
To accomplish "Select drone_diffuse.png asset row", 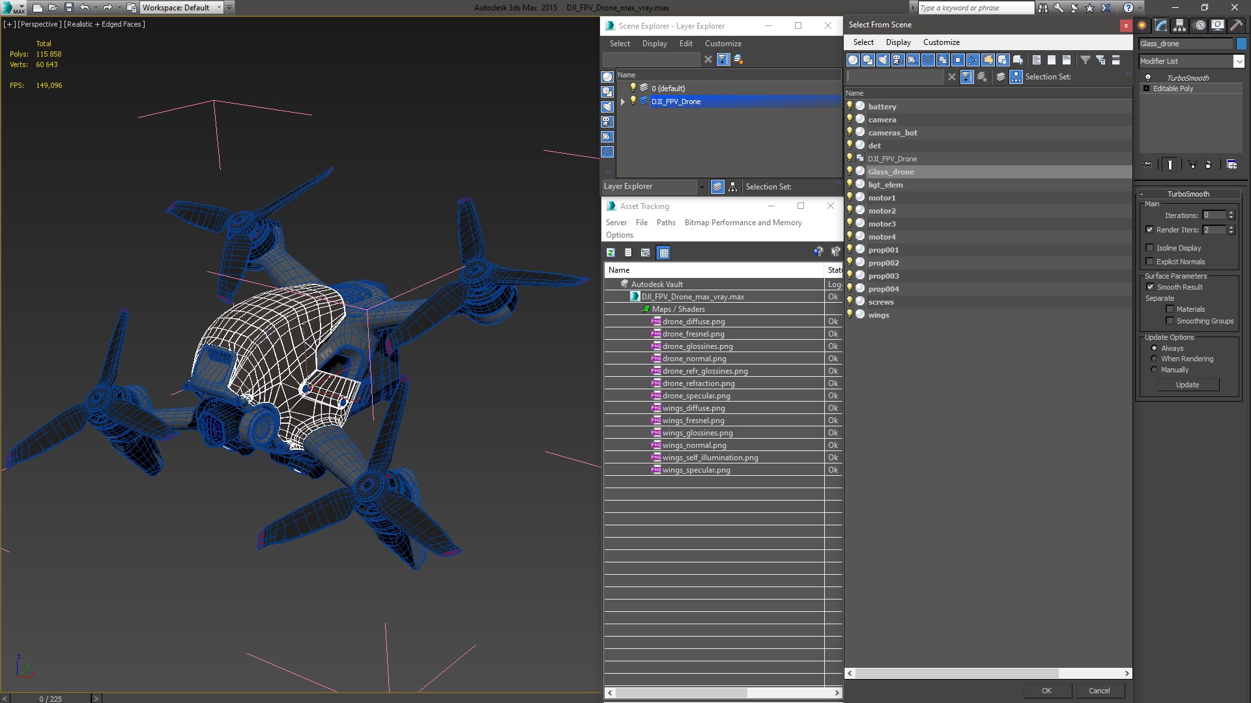I will (x=723, y=322).
